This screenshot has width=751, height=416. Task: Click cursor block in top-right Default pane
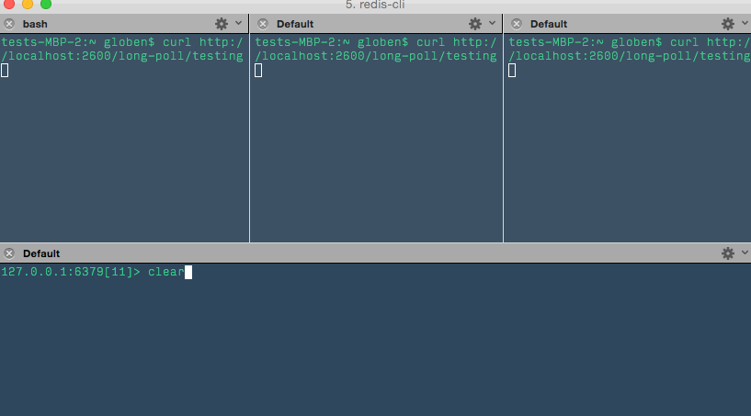click(x=512, y=71)
